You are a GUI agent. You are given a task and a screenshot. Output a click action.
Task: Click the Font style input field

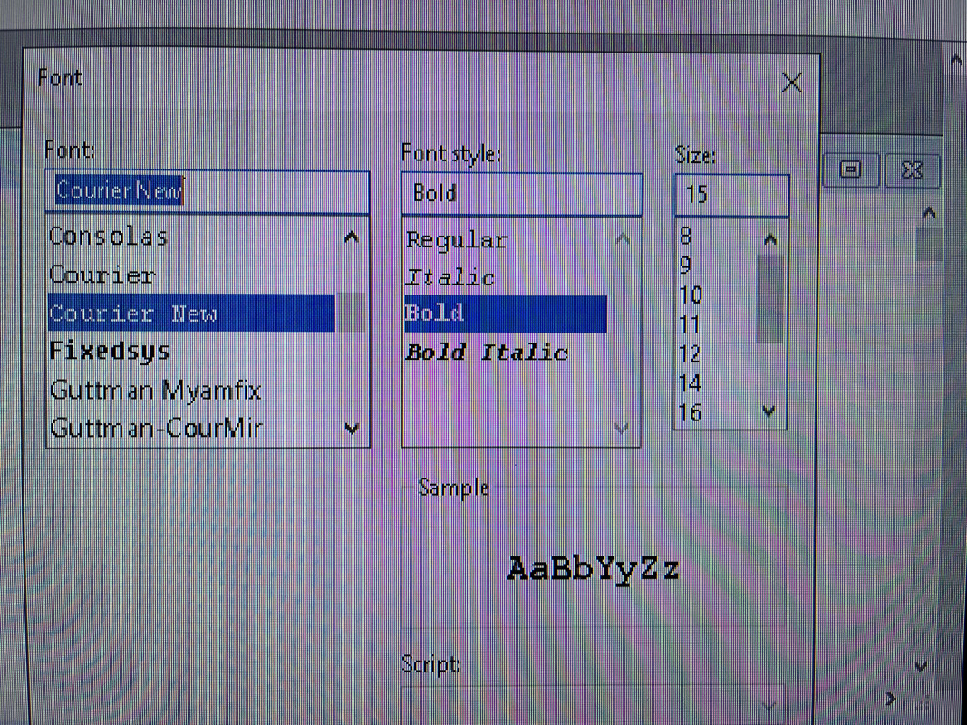click(522, 194)
